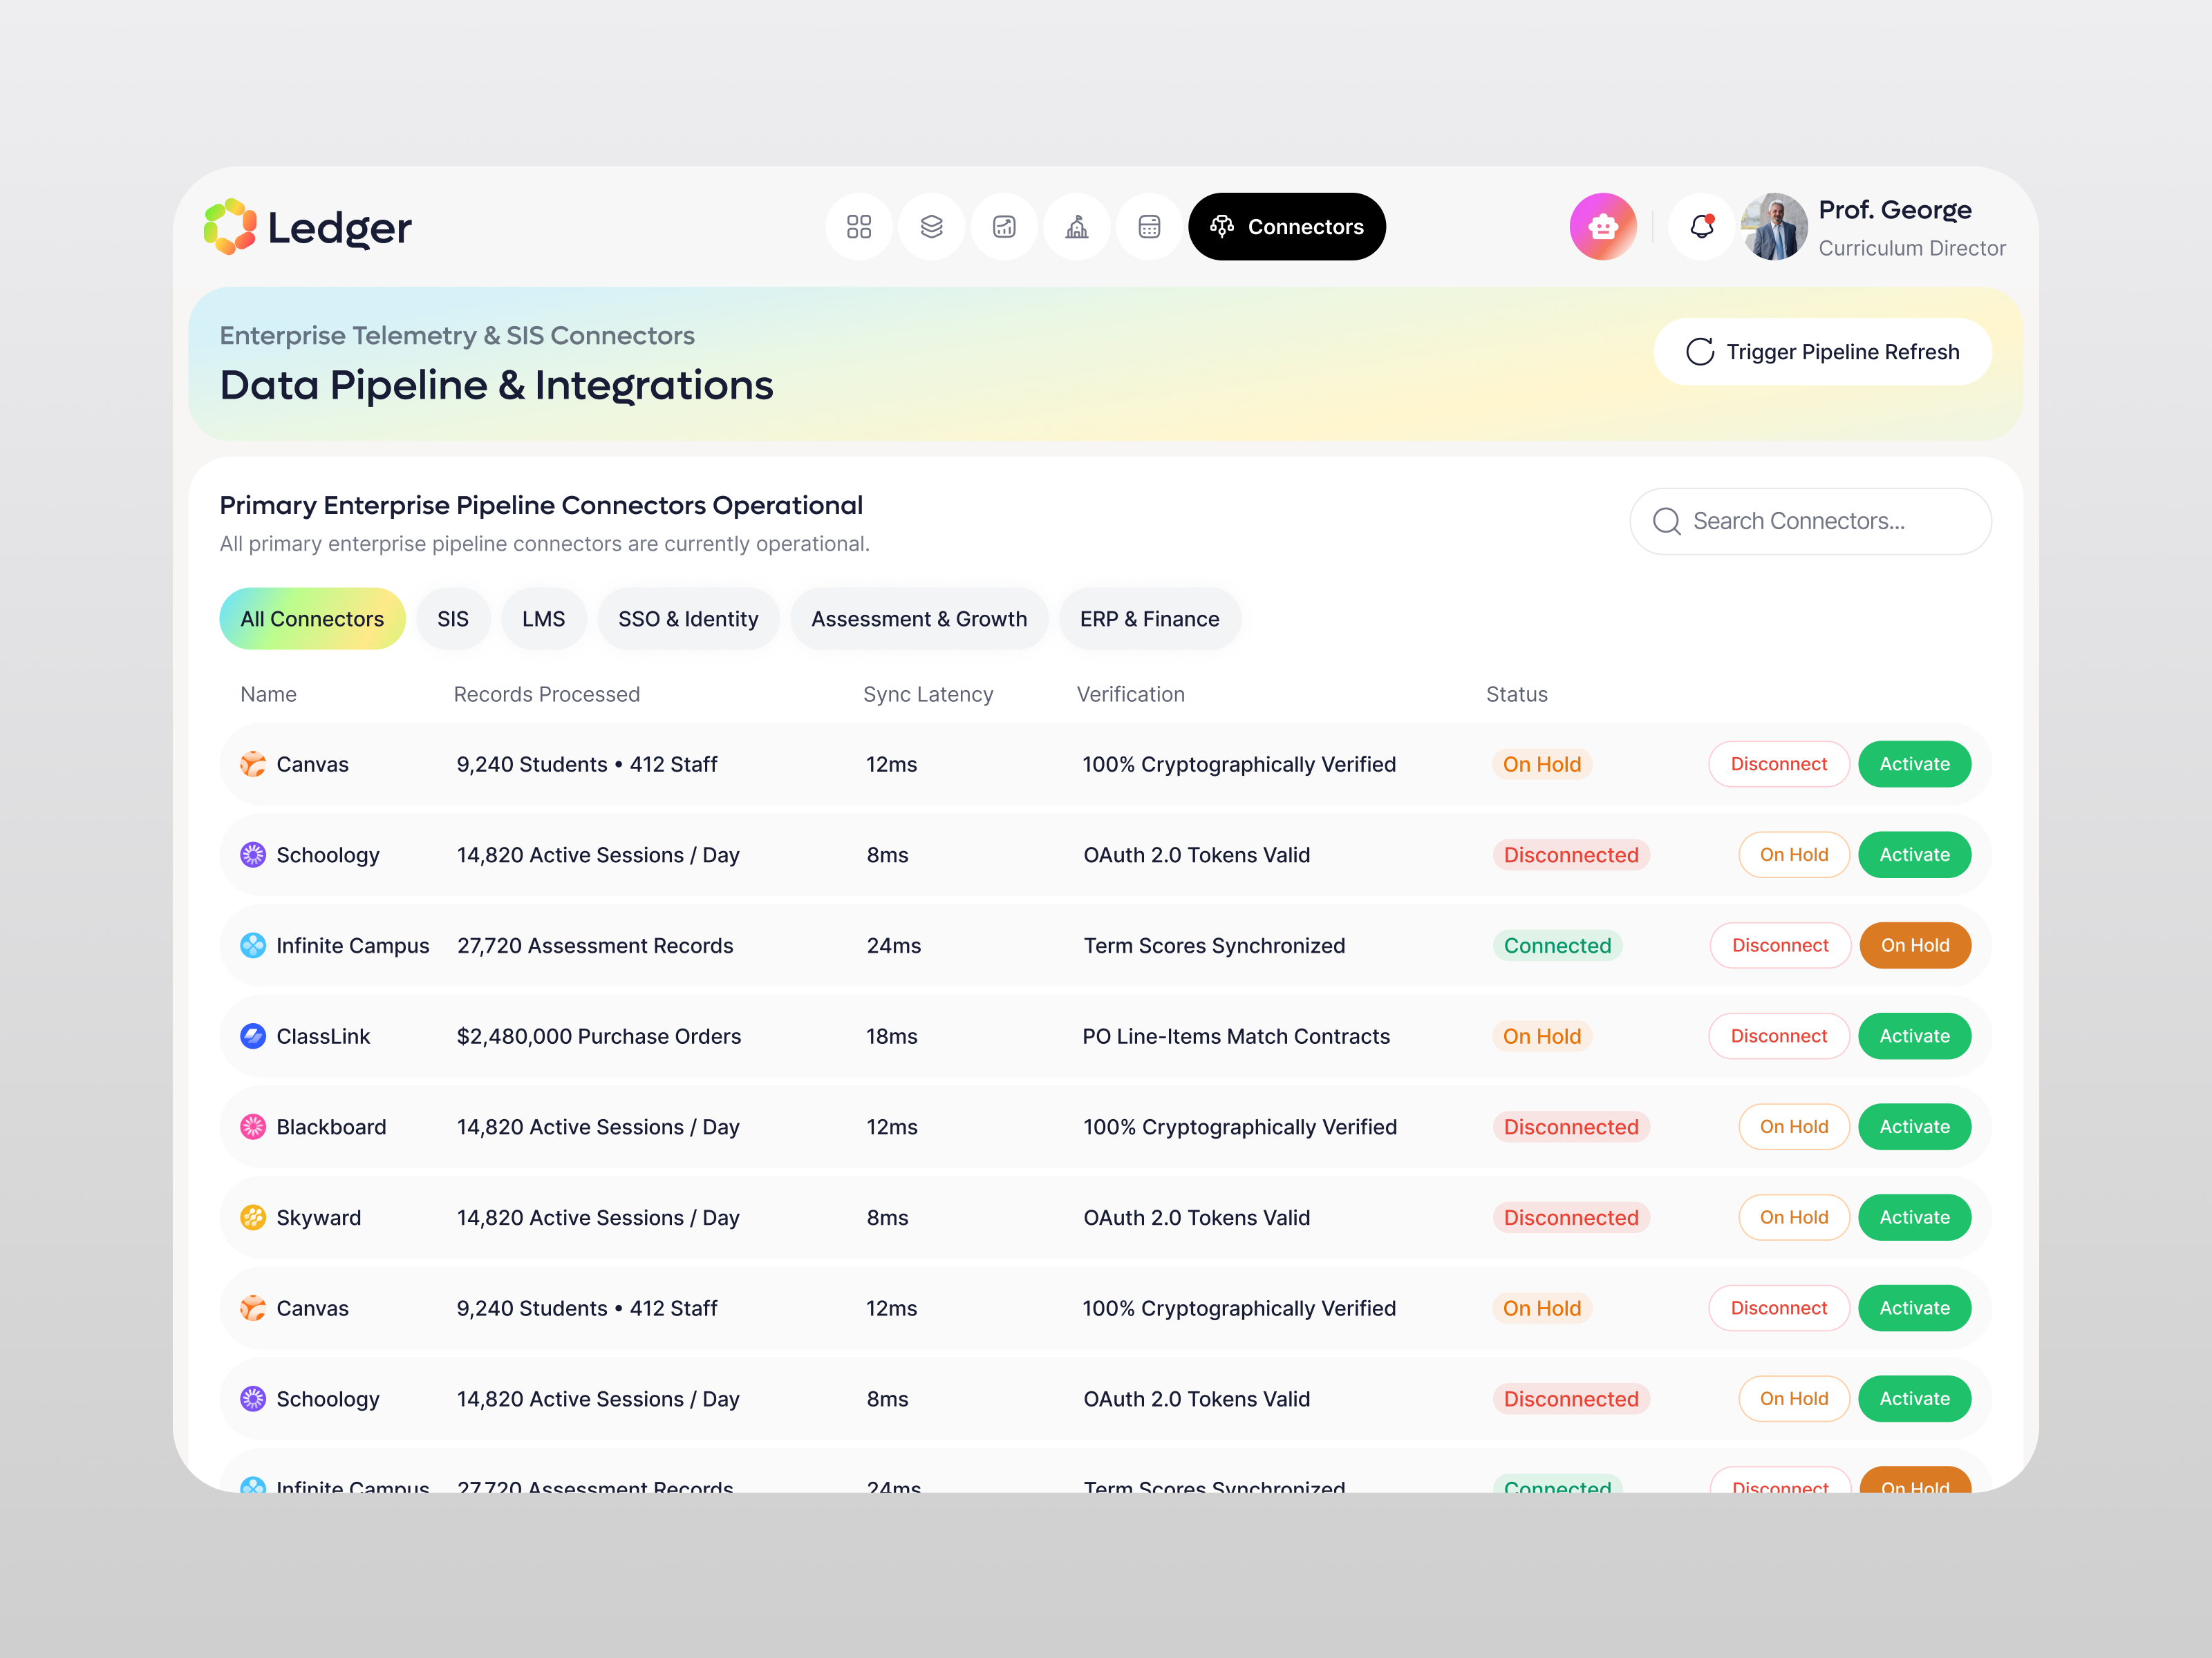Click ClassLink's 18ms latency value
The width and height of the screenshot is (2212, 1658).
click(891, 1036)
